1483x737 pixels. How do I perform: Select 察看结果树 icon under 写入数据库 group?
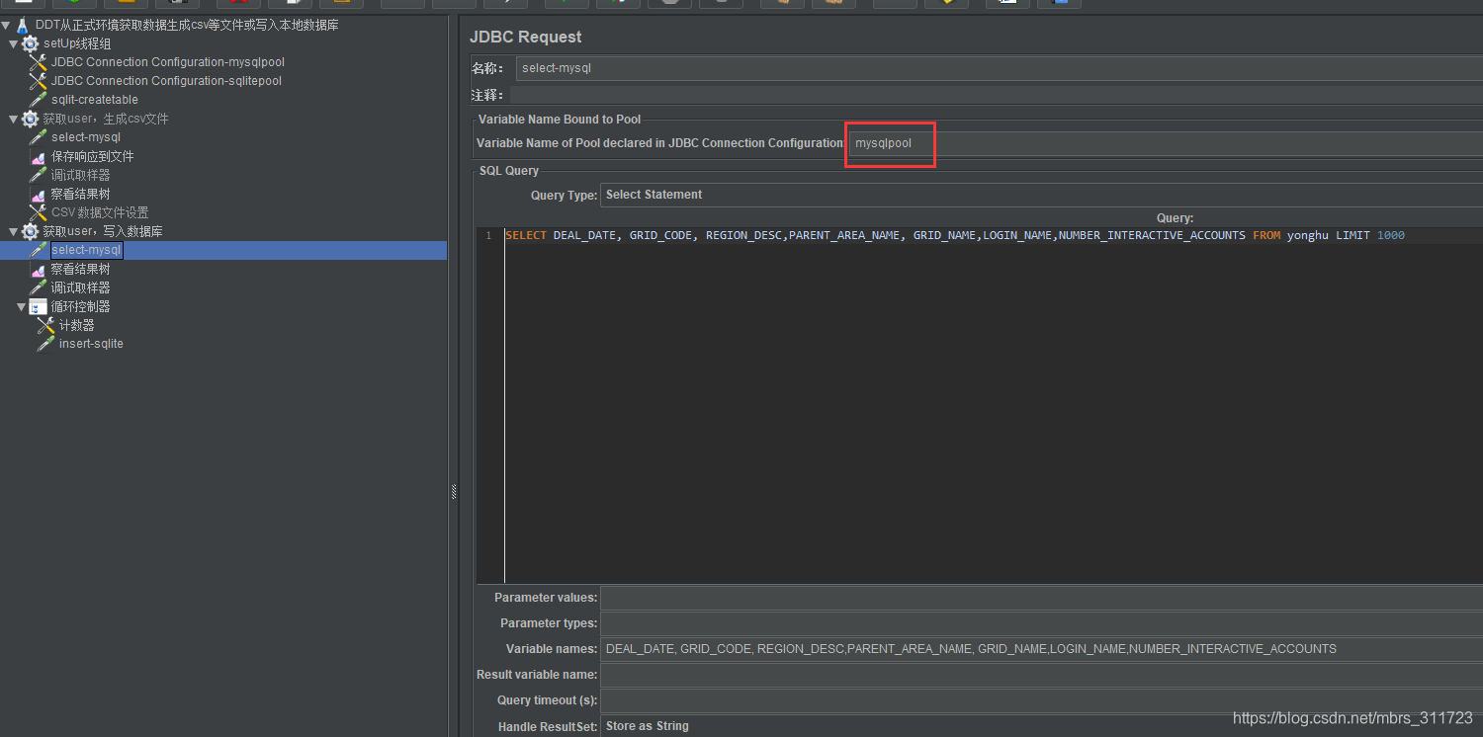click(x=39, y=269)
